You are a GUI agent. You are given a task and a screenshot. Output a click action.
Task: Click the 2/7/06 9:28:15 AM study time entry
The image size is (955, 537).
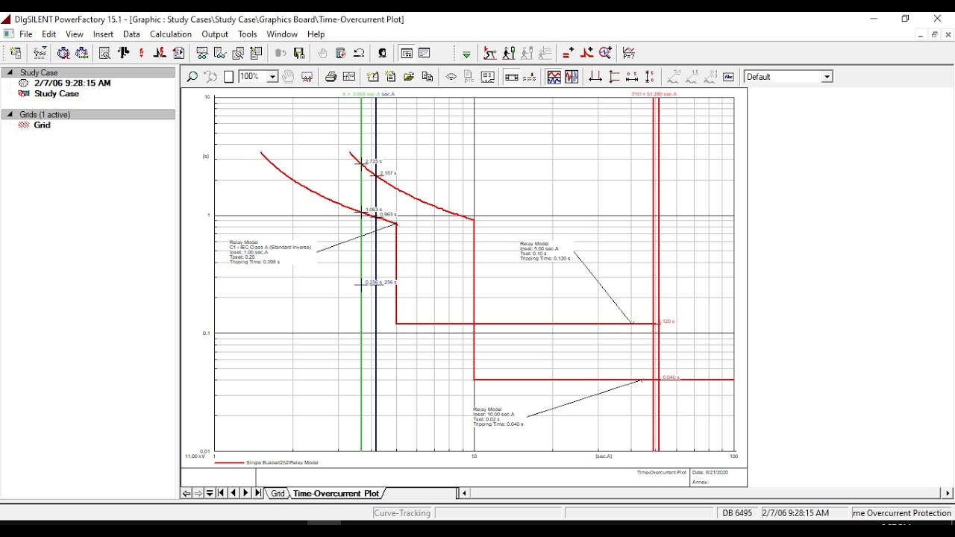72,84
